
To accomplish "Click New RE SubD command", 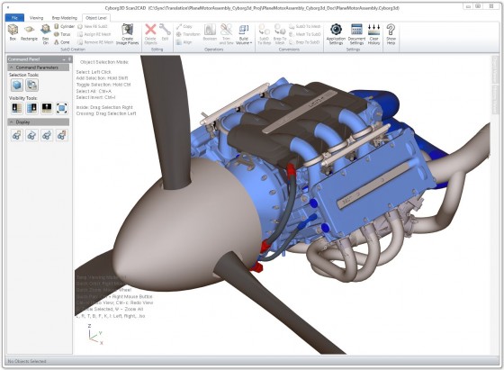I will 92,26.
